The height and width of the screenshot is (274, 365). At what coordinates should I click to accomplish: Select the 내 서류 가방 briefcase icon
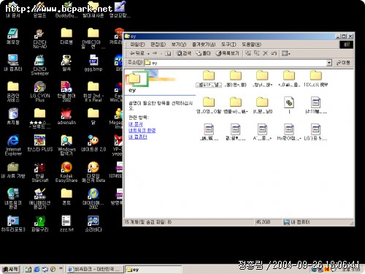pos(13,170)
